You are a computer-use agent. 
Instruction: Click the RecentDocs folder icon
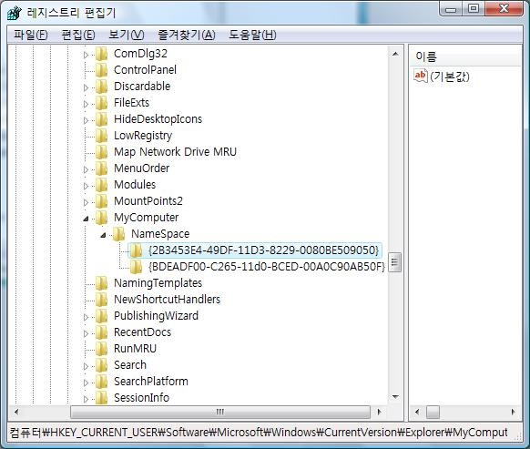[x=101, y=332]
